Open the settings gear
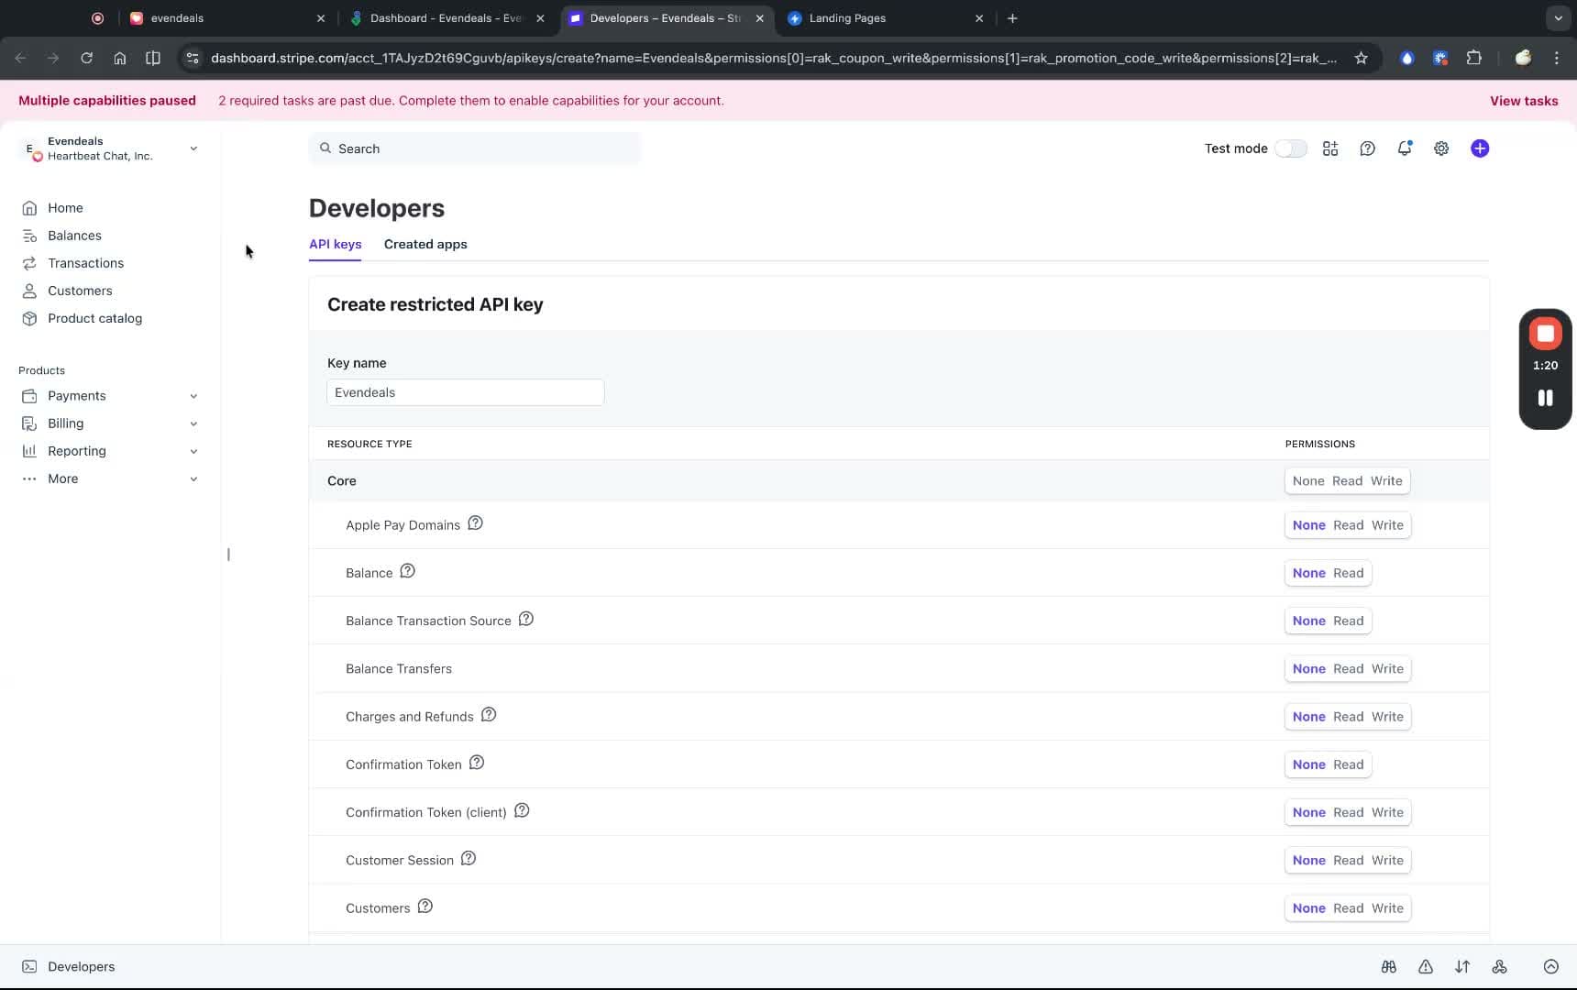This screenshot has width=1577, height=990. click(1441, 148)
